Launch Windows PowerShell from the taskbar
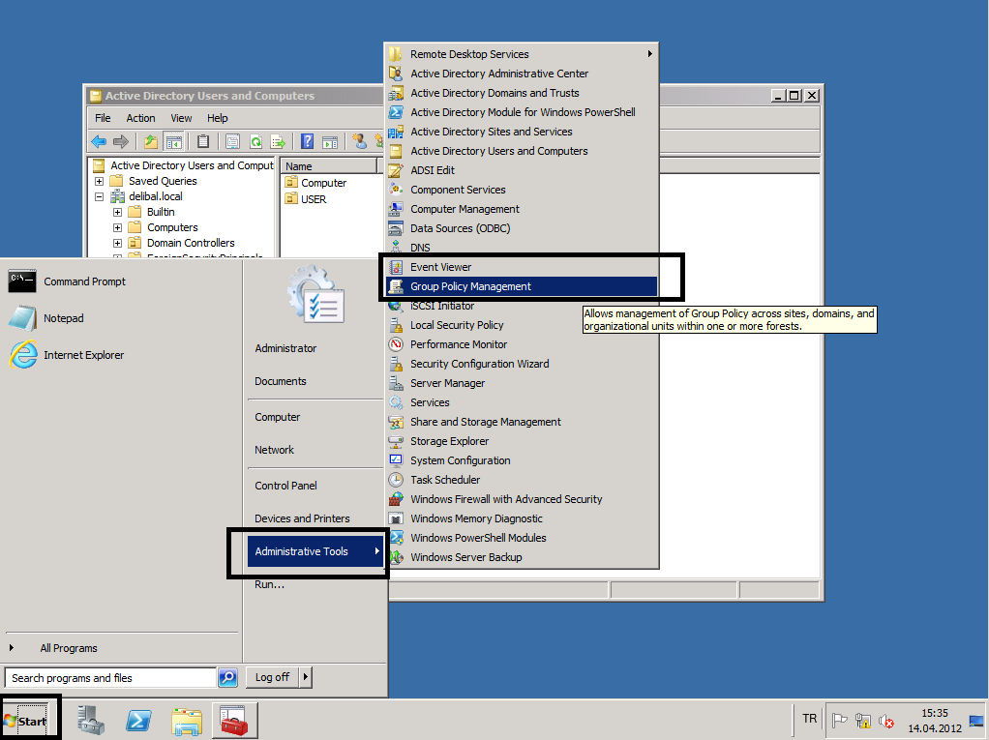The image size is (989, 740). [138, 721]
